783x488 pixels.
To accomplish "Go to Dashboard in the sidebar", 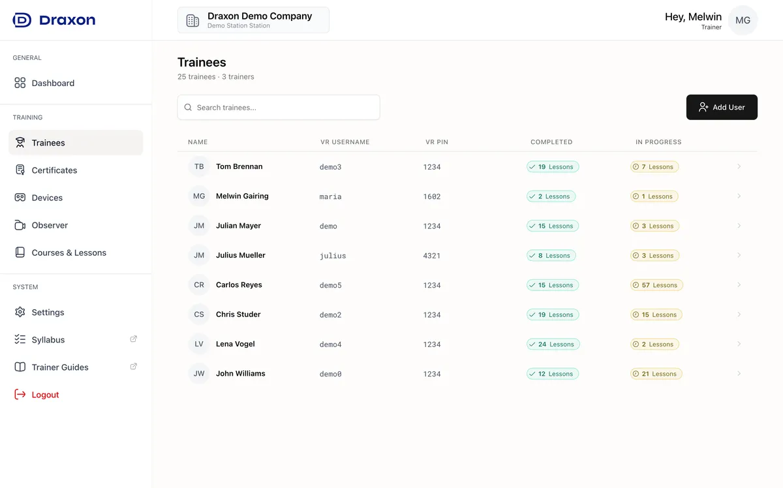I will pyautogui.click(x=76, y=83).
